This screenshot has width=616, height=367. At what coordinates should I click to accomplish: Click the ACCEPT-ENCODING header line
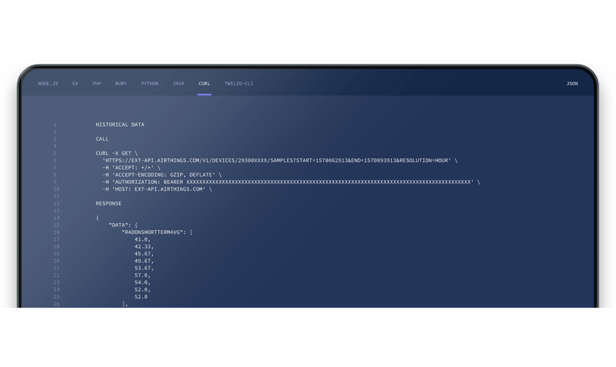[162, 175]
